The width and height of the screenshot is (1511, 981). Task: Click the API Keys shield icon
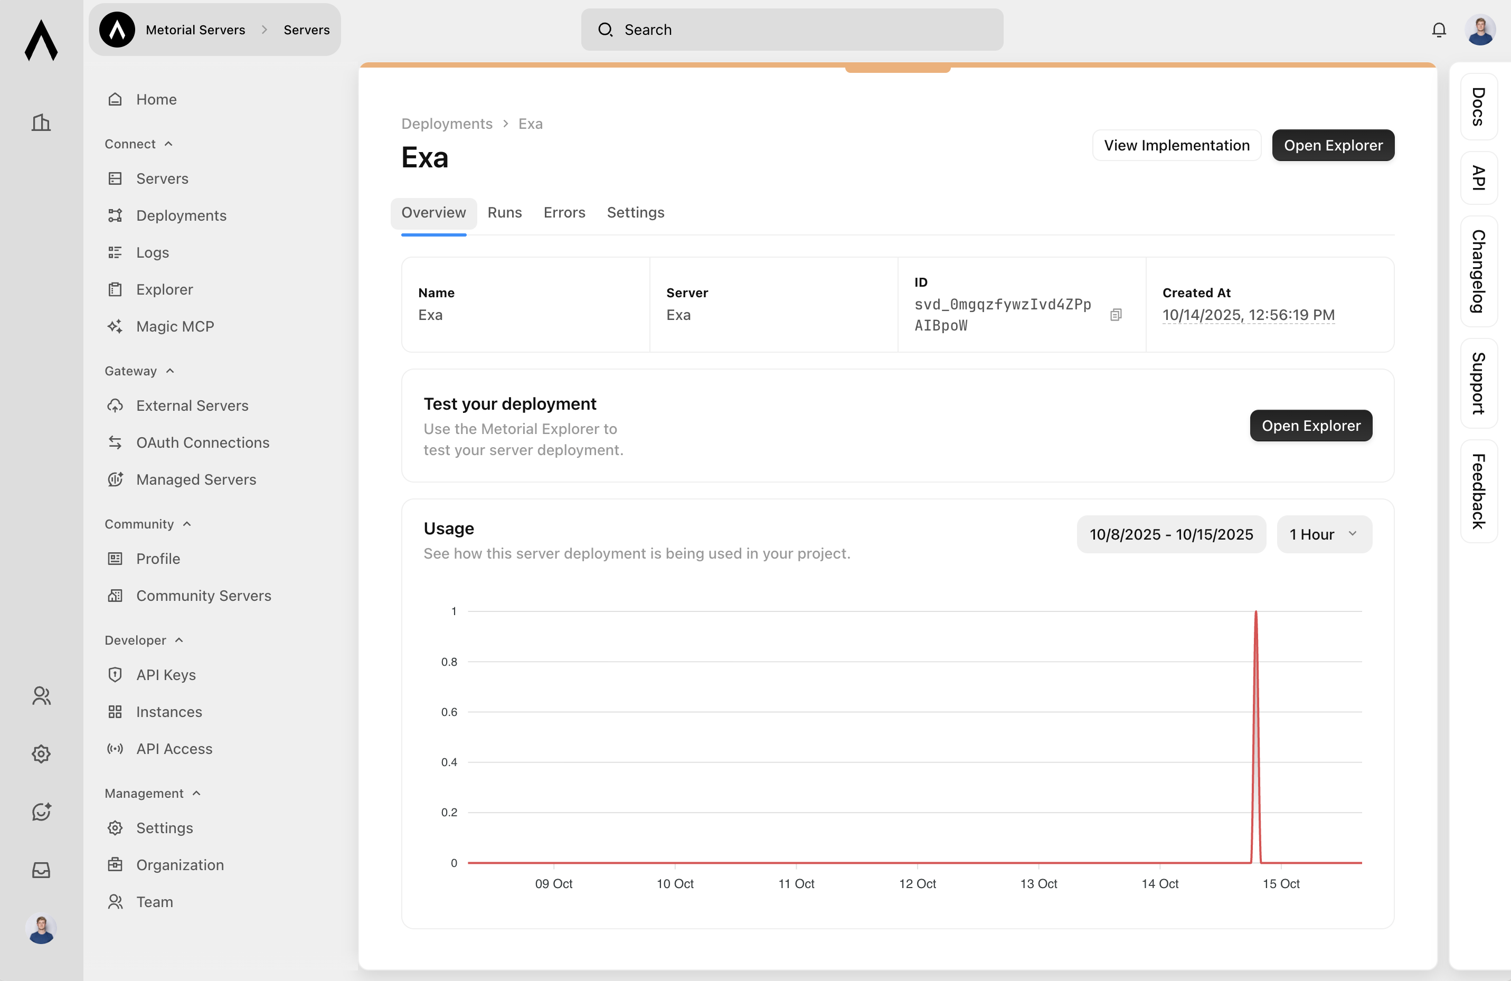[115, 675]
